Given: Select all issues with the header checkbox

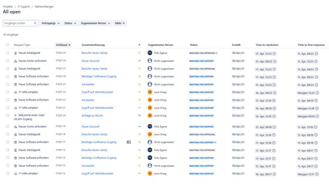Looking at the screenshot, I should 7,45.
